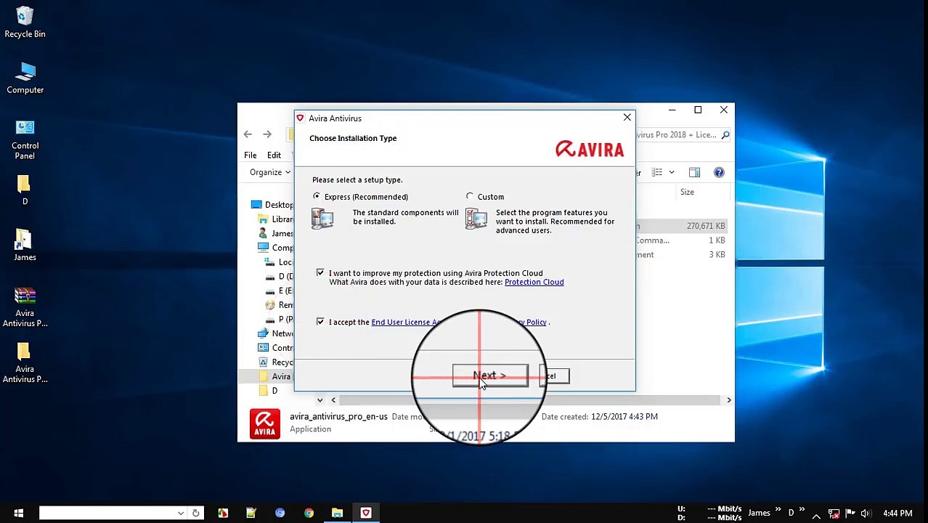Select the Avira Antivirus WinRAR archive on desktop
The height and width of the screenshot is (523, 928).
(25, 307)
